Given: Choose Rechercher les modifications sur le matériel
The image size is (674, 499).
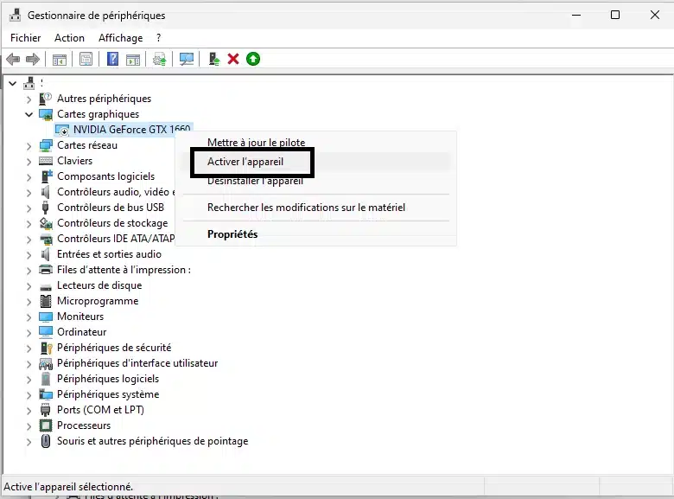Looking at the screenshot, I should (306, 208).
